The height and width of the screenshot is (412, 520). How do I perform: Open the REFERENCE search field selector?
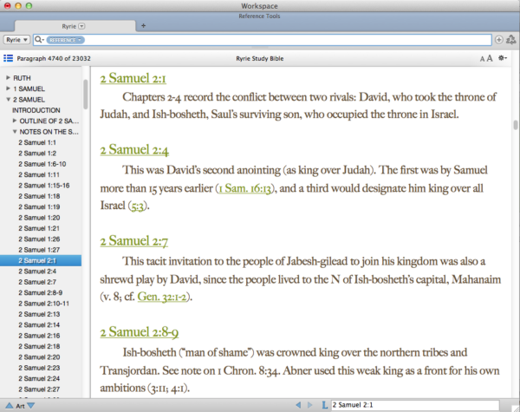coord(65,40)
